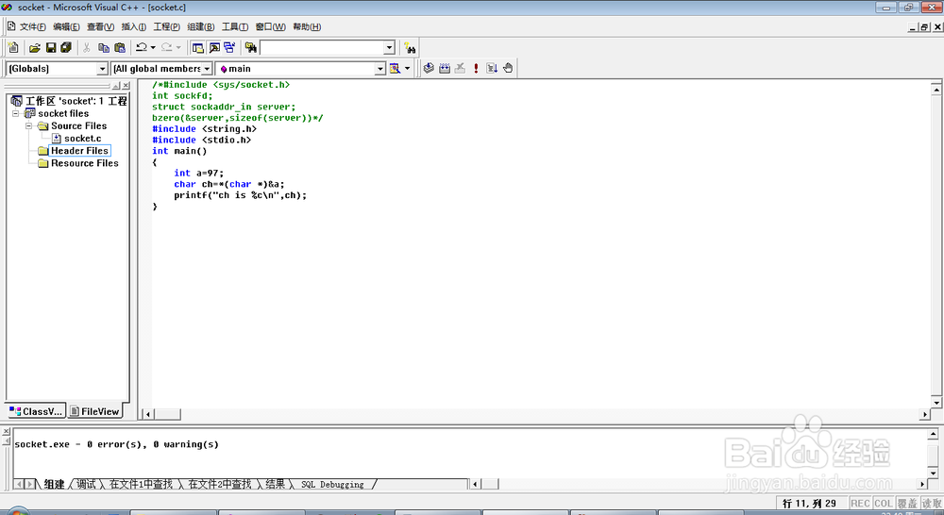Click the Find in Files binoculars icon
This screenshot has width=944, height=515.
tap(250, 47)
